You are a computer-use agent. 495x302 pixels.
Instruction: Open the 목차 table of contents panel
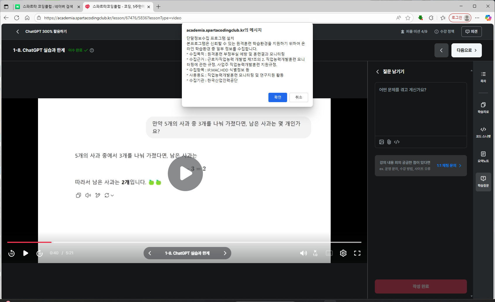tap(483, 77)
